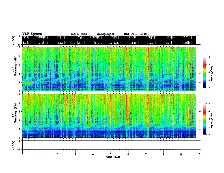This screenshot has height=173, width=224.
Task: Click the orange 2 kHz band in ch.1 spectrogram
Action: (27, 83)
